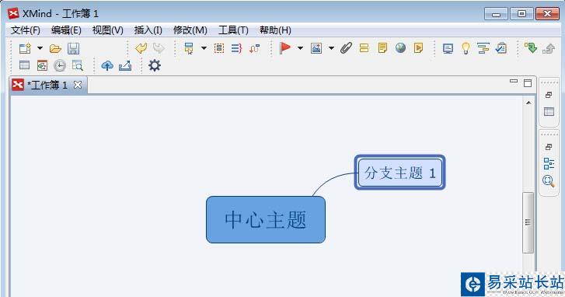Open a file with the folder icon
Image resolution: width=565 pixels, height=297 pixels.
pos(55,48)
